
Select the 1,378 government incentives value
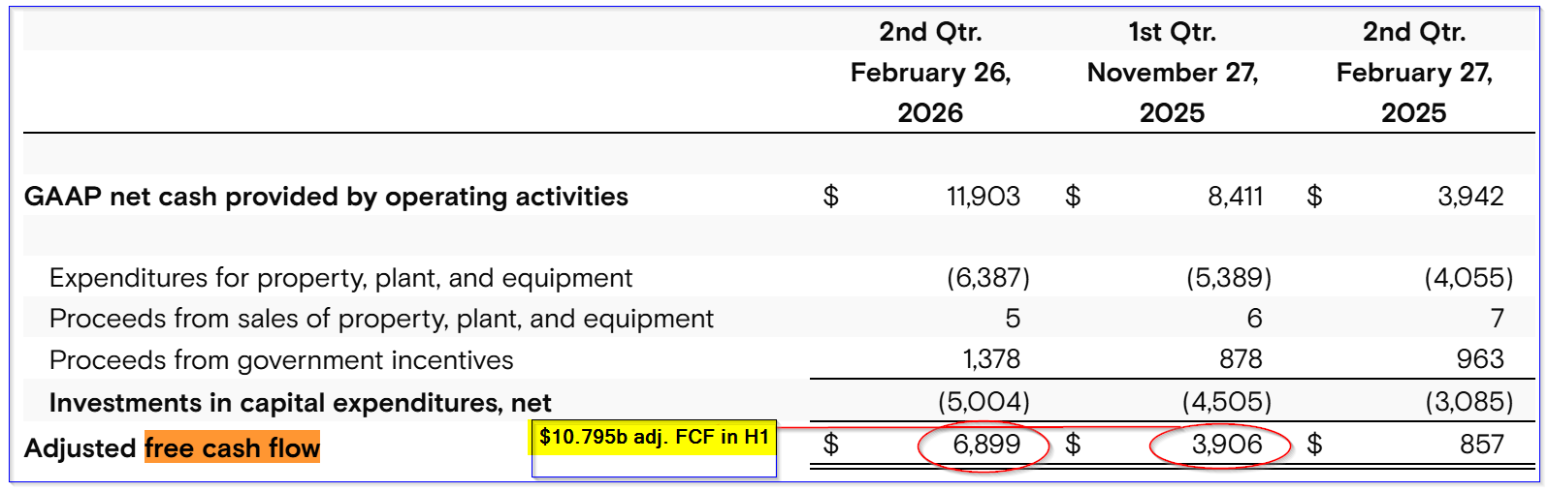991,359
